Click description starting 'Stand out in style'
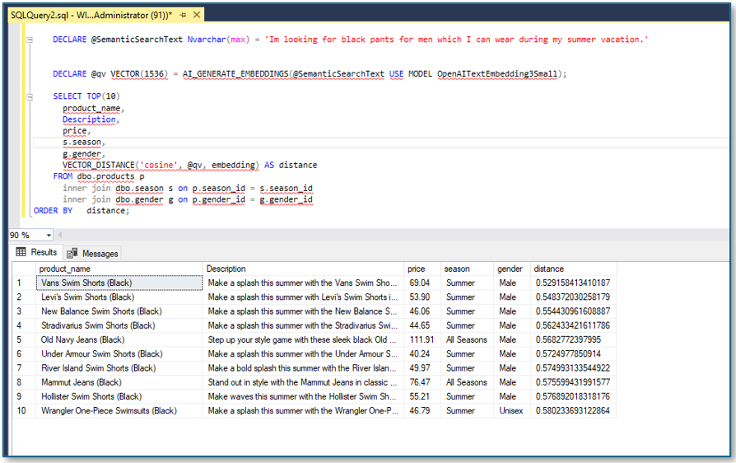 (303, 382)
